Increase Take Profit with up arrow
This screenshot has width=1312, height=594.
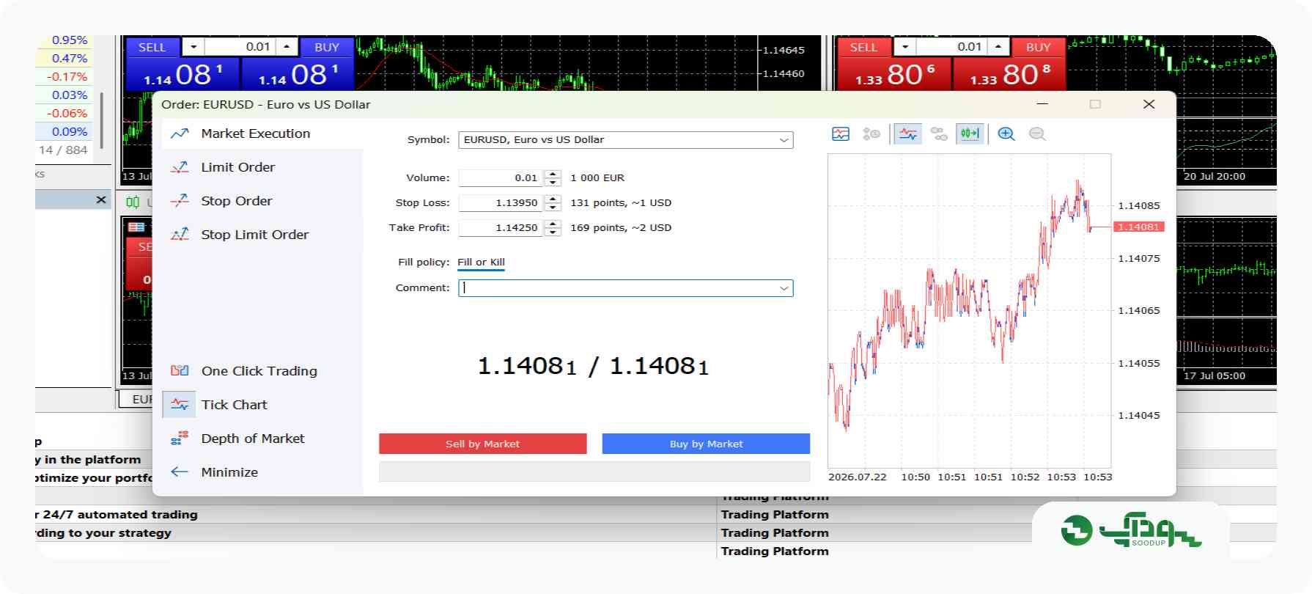click(553, 224)
